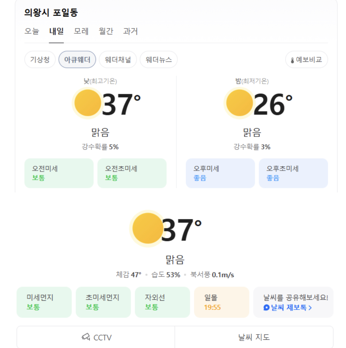Click the 오전미세 보통 dust card

(x=59, y=173)
